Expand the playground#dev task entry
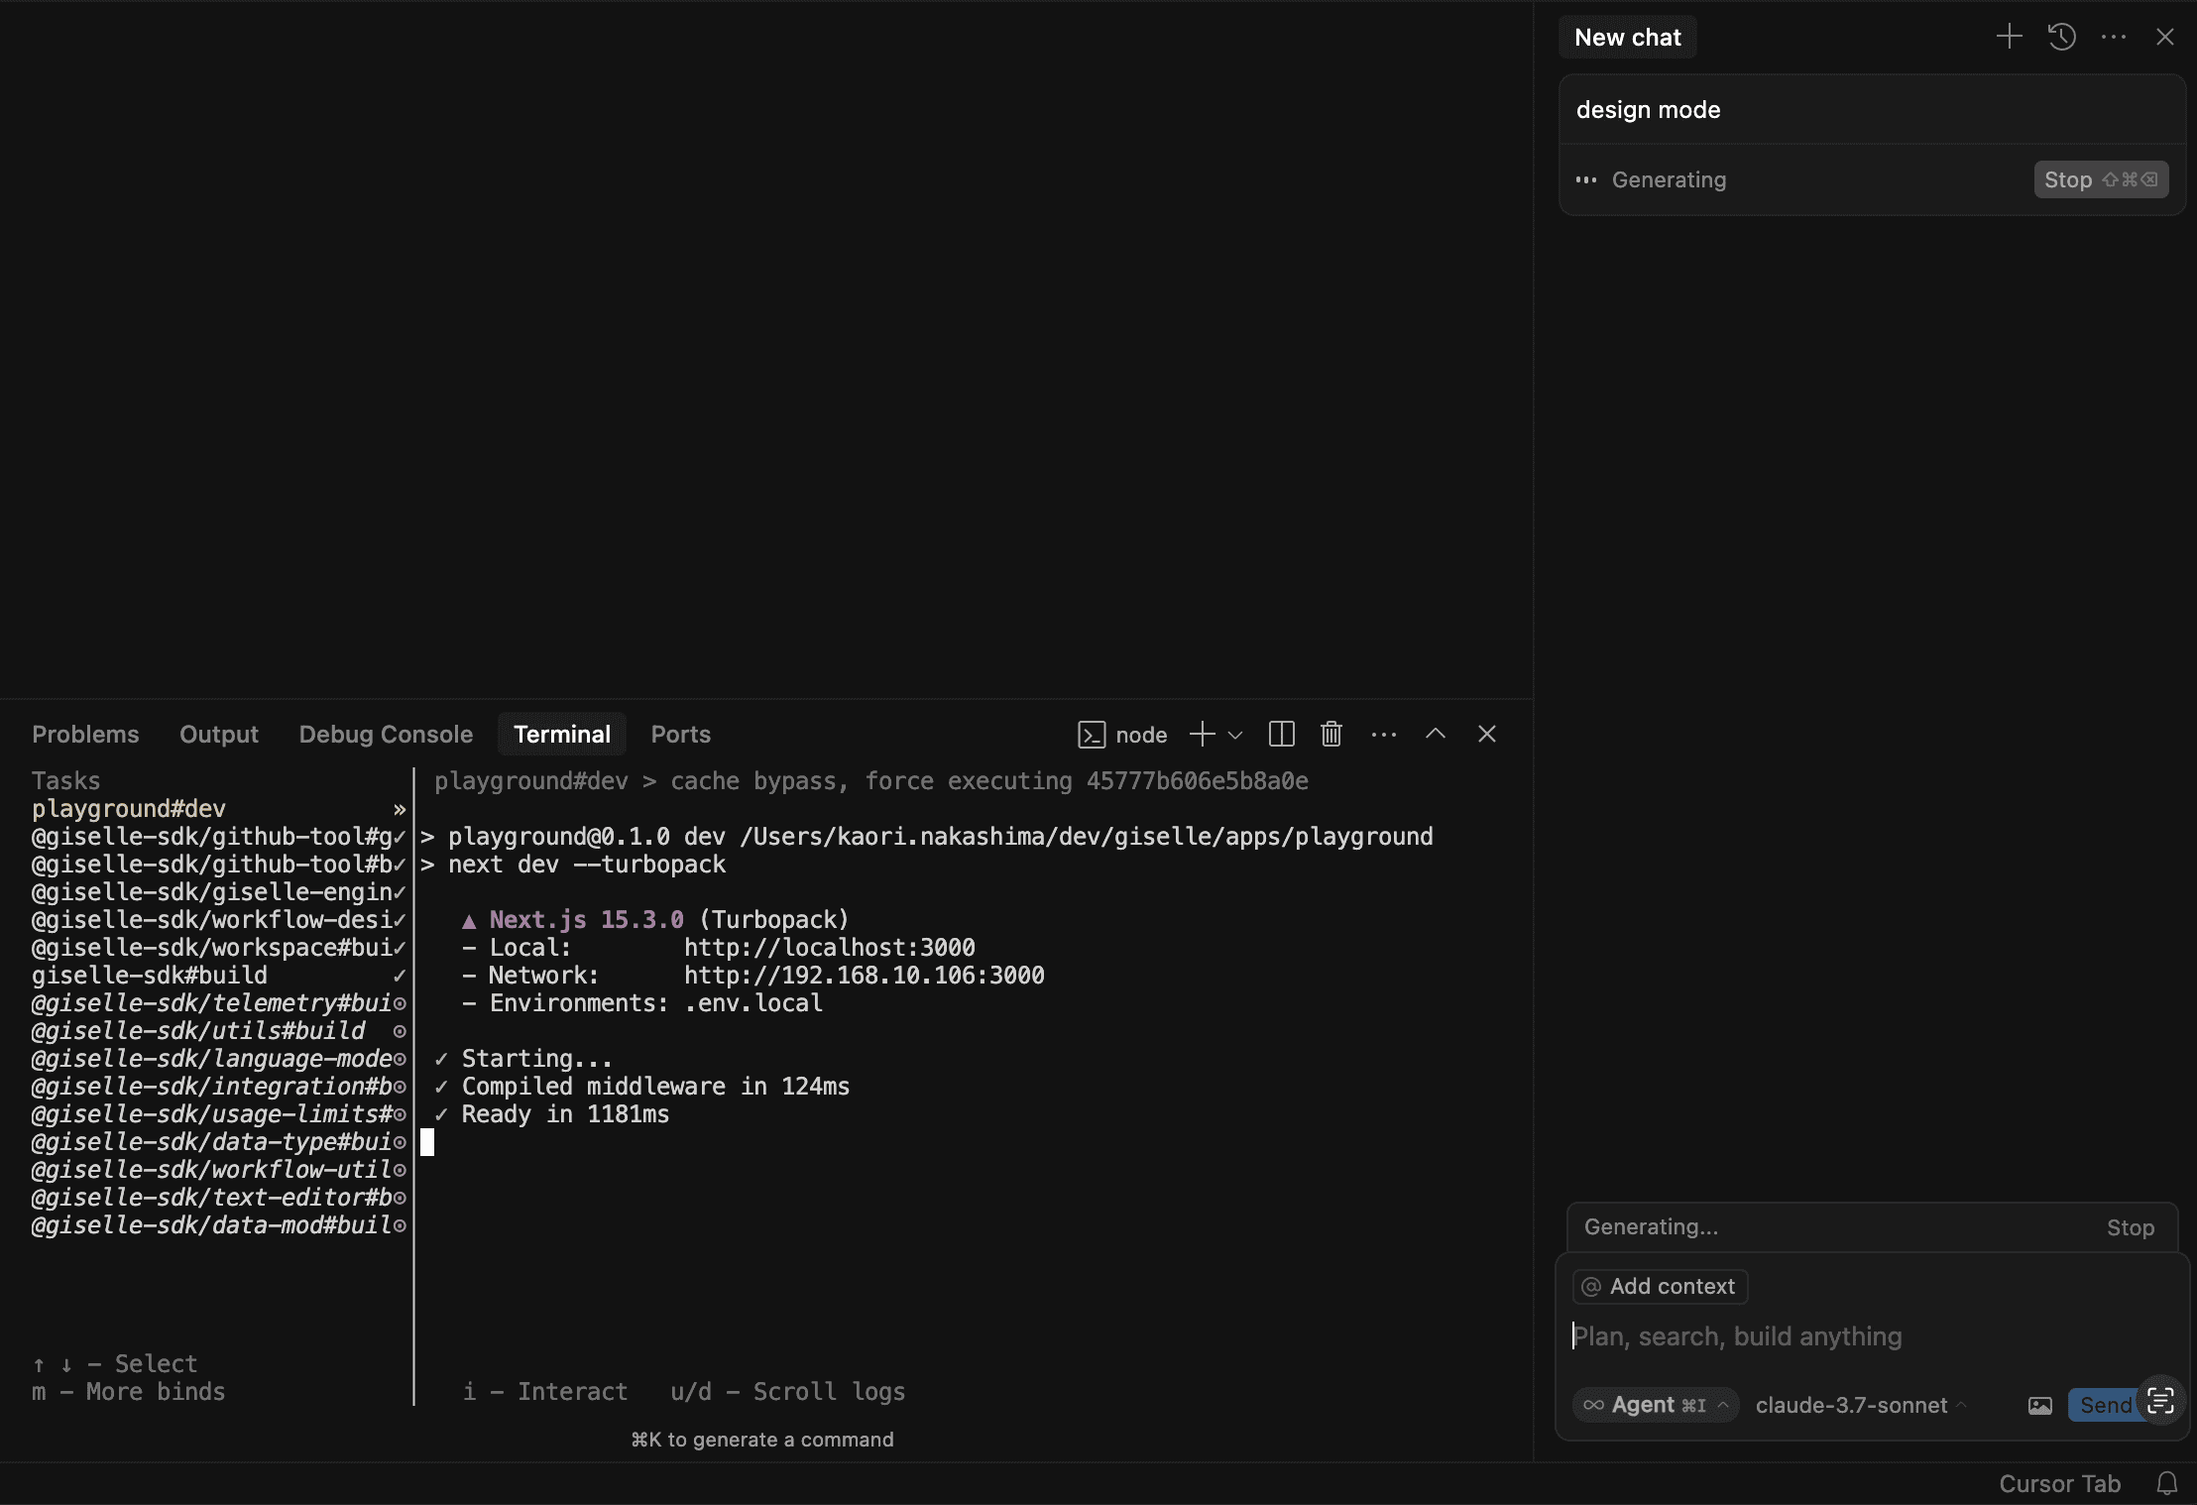This screenshot has width=2197, height=1505. pos(401,809)
